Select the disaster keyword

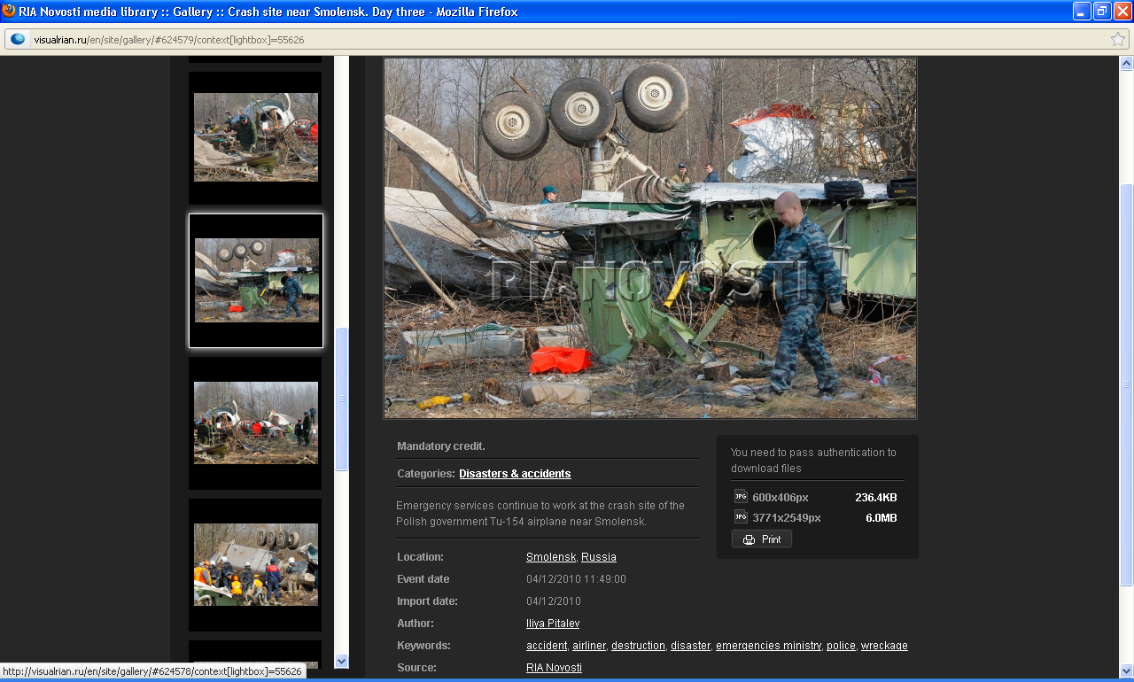[x=690, y=646]
